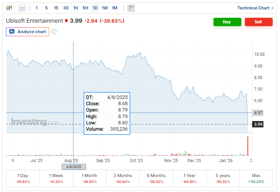Show 1 Day performance range
The height and width of the screenshot is (192, 280).
point(23,178)
